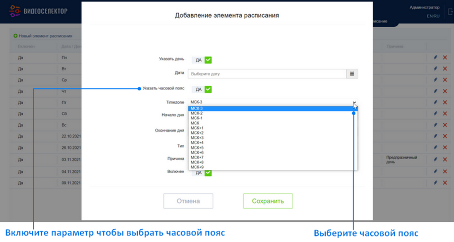Select МСК+3 in the timezone list

pos(273,137)
